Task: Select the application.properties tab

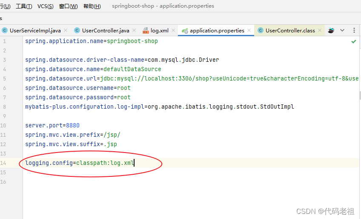Action: [217, 30]
